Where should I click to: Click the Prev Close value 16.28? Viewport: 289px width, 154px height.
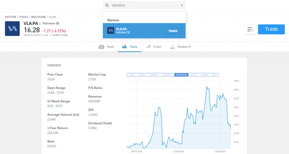[x=51, y=79]
